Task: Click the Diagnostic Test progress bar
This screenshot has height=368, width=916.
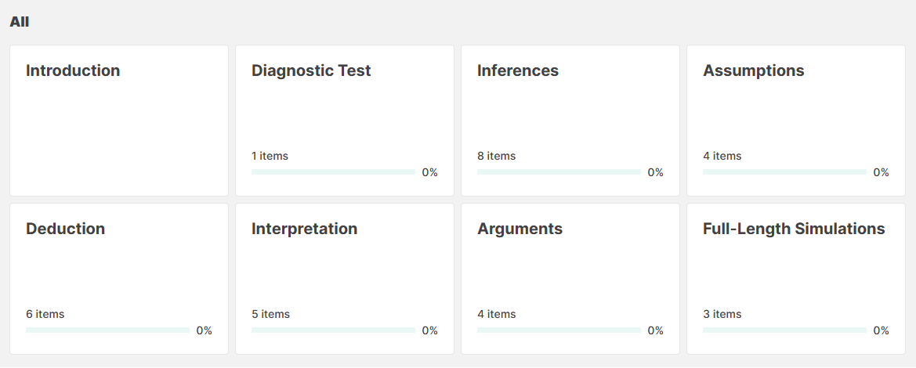Action: coord(333,171)
